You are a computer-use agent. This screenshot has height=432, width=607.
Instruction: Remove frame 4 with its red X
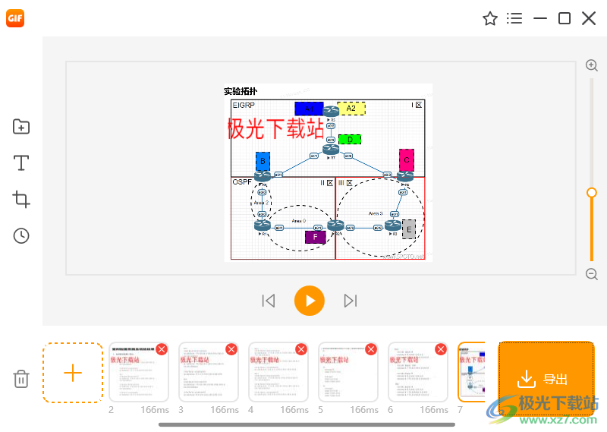click(x=301, y=349)
